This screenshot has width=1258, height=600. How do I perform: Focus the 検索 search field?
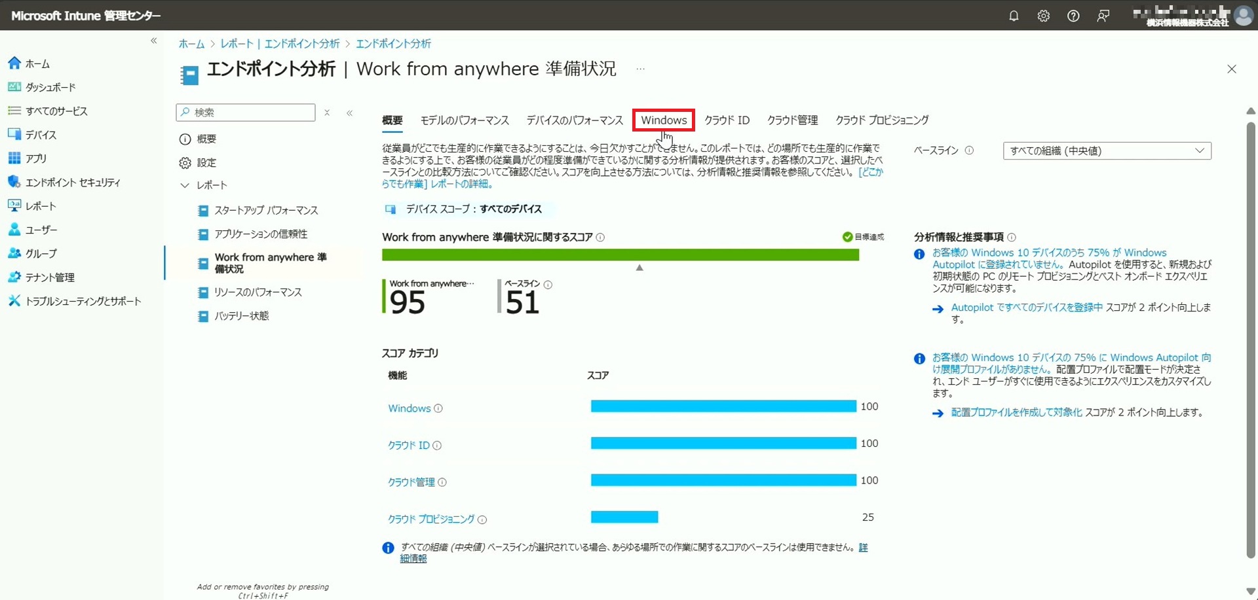click(x=246, y=113)
